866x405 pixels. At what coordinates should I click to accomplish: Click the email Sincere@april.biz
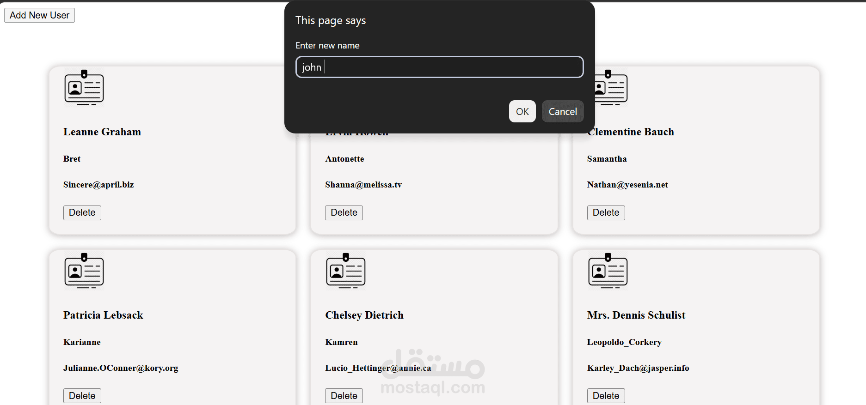pos(98,185)
